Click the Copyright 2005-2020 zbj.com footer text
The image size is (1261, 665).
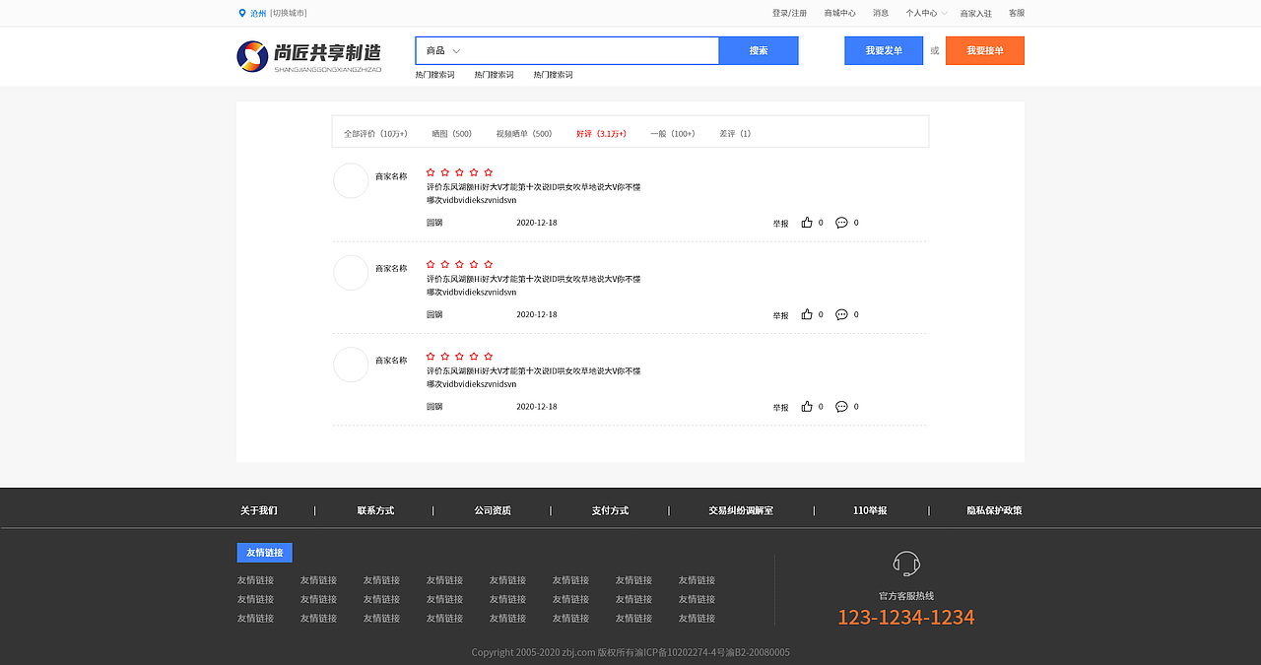[x=630, y=652]
